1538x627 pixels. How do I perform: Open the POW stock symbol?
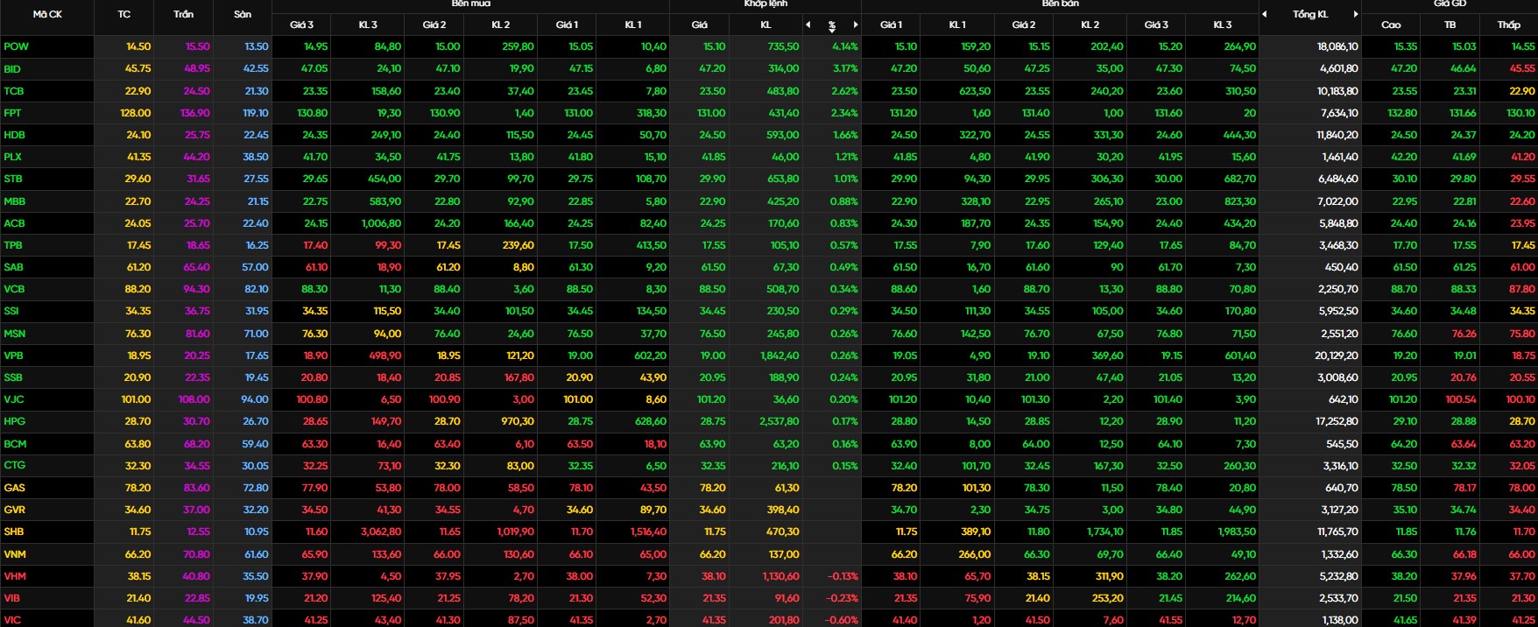[16, 46]
